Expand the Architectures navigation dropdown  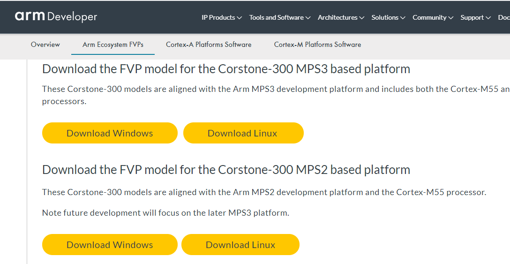(341, 17)
